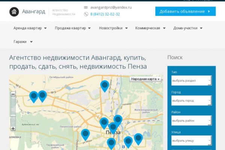The height and width of the screenshot is (150, 225).
Task: Zoom out with the map minus button
Action: (13, 94)
